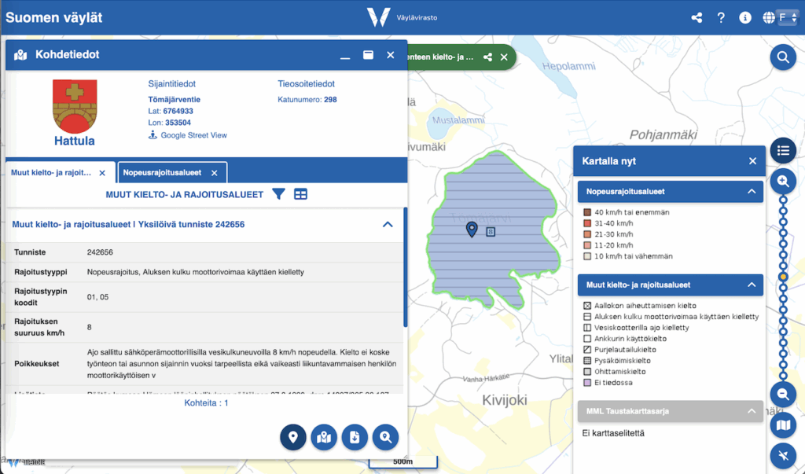Open the basemap selector button
This screenshot has width=805, height=474.
pyautogui.click(x=783, y=425)
